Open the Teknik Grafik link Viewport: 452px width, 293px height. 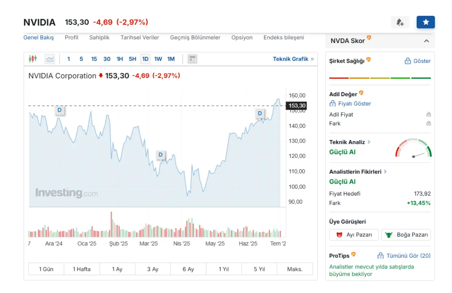coord(293,59)
